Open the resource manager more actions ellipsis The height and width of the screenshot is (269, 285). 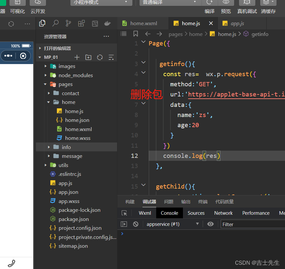(106, 36)
